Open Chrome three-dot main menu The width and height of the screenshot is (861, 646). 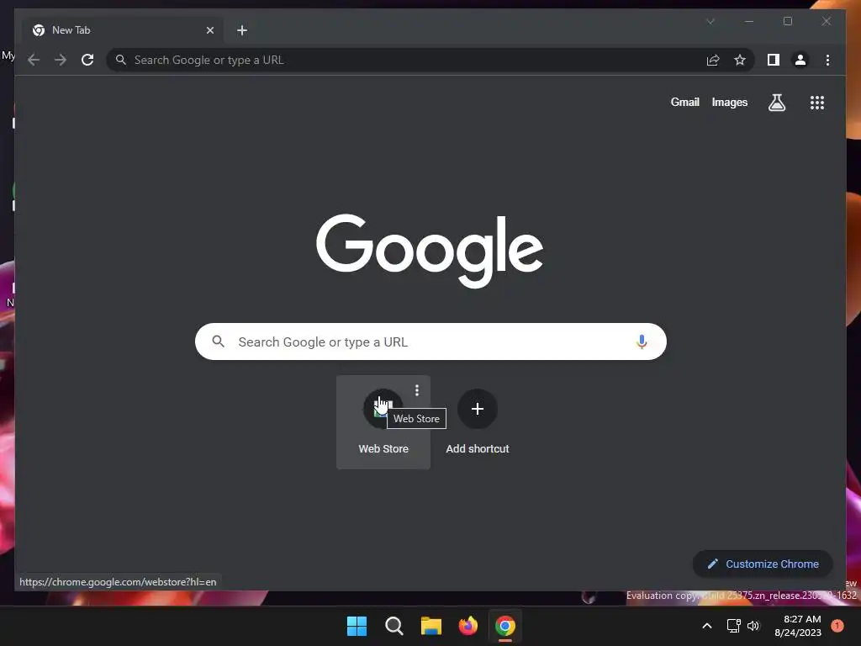(827, 60)
